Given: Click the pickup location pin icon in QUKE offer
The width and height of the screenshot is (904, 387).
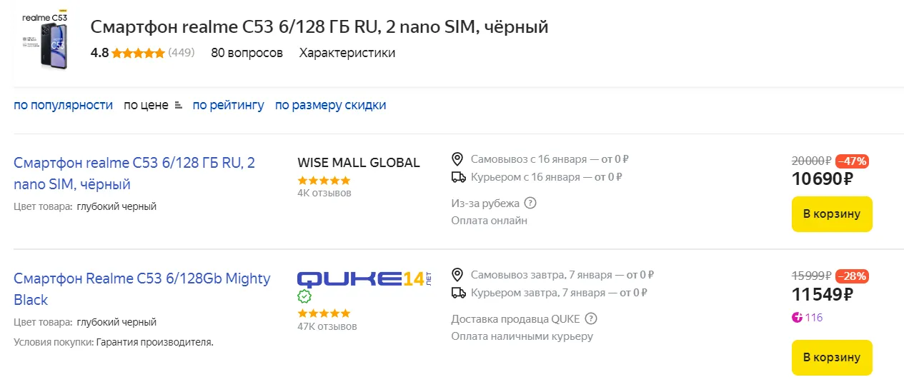Looking at the screenshot, I should 458,274.
